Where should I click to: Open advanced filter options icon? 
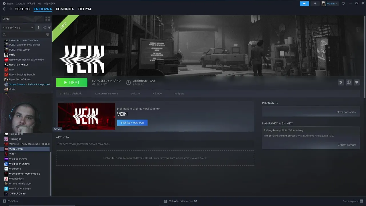click(x=47, y=35)
